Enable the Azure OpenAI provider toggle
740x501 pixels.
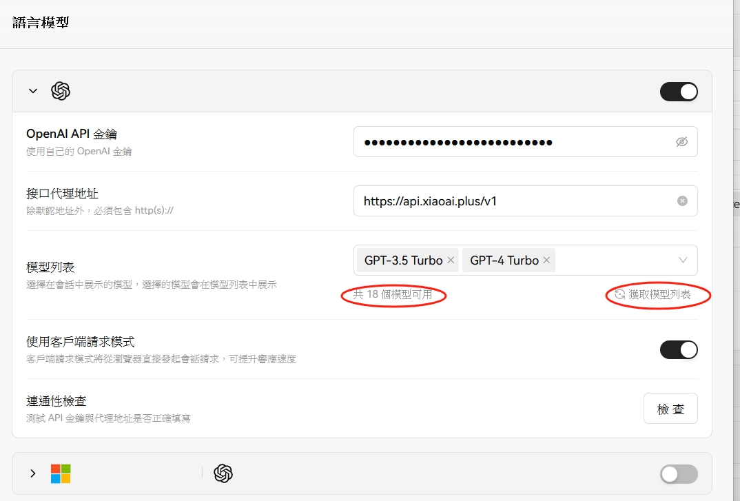pyautogui.click(x=679, y=474)
